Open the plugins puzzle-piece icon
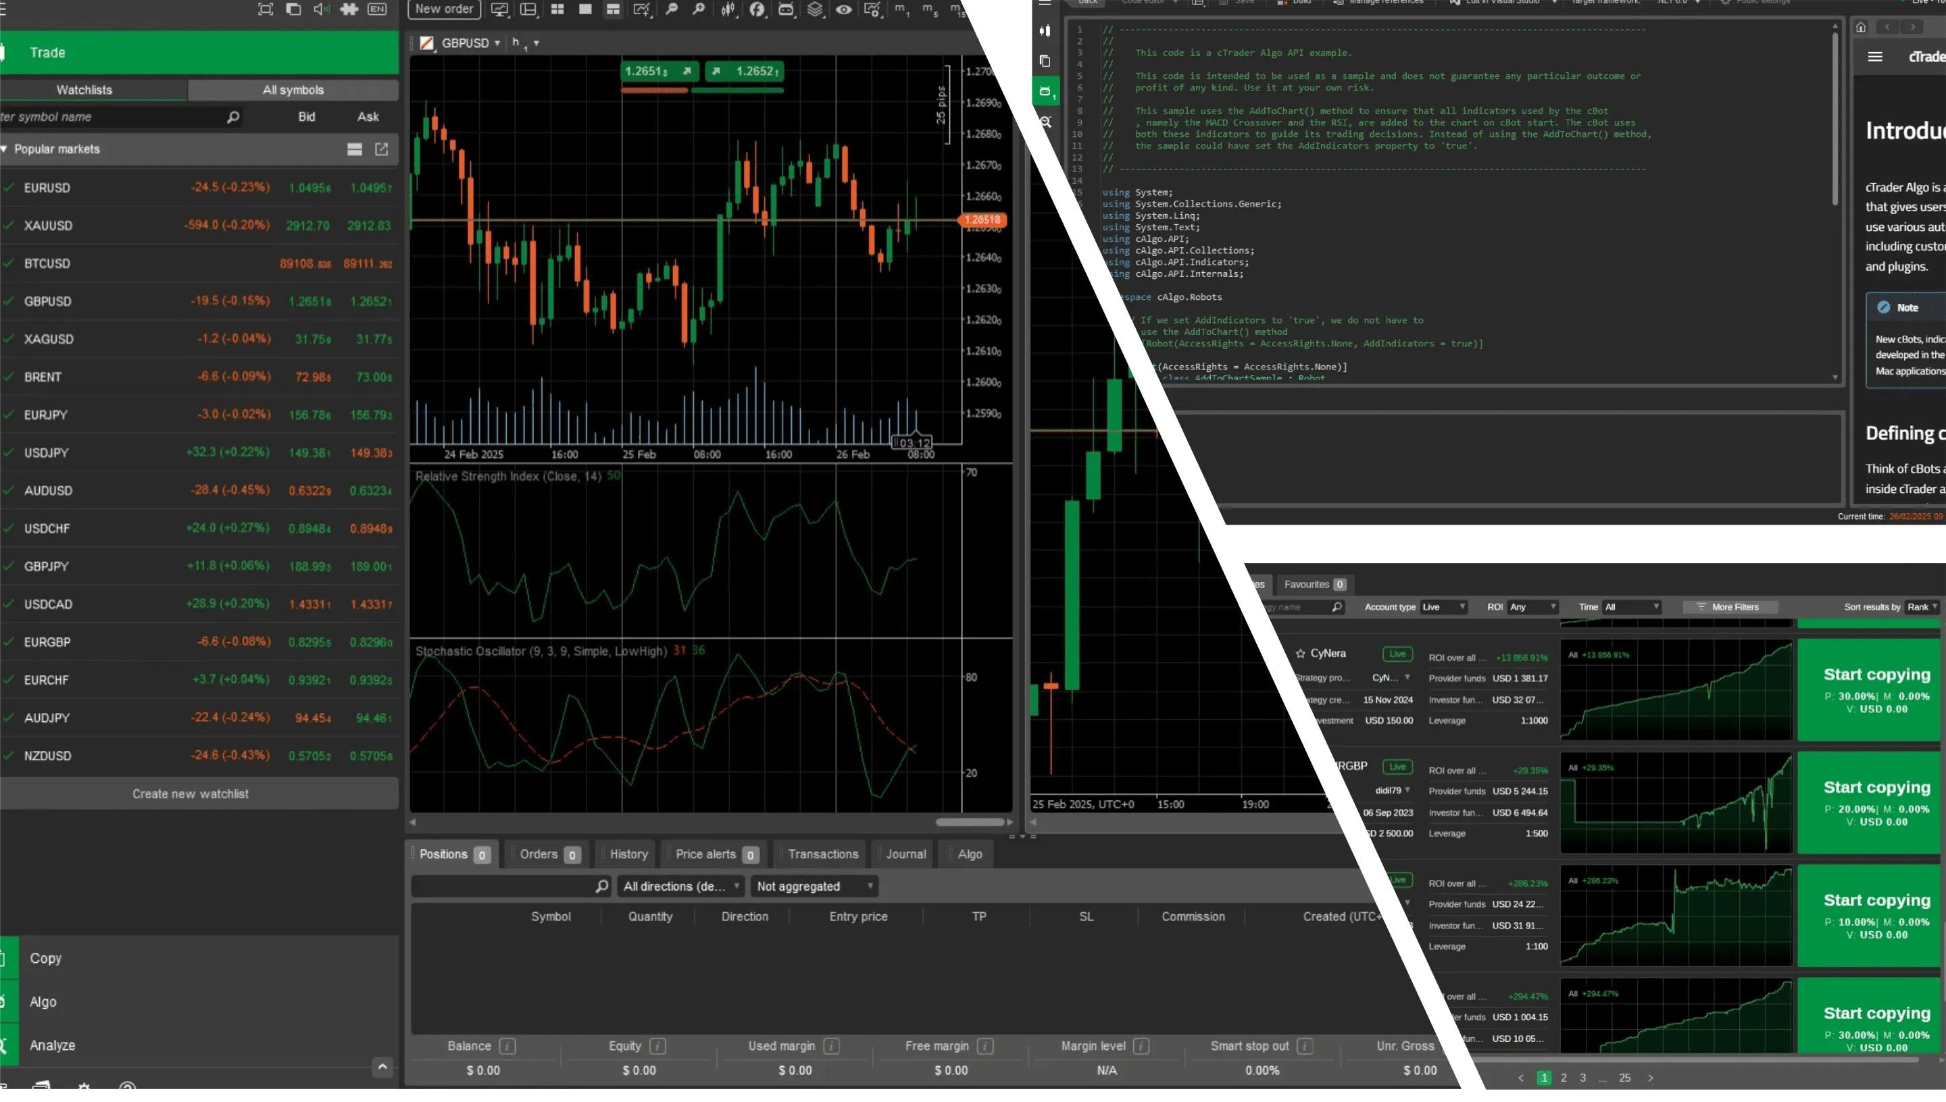The image size is (1946, 1102). [349, 9]
